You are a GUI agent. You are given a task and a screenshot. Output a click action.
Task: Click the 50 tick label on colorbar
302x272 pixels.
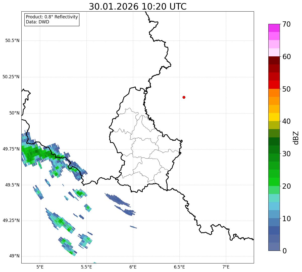[x=286, y=89]
